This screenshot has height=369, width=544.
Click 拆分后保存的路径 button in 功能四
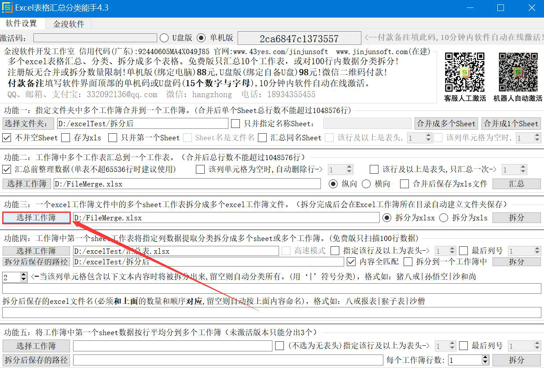click(x=36, y=261)
